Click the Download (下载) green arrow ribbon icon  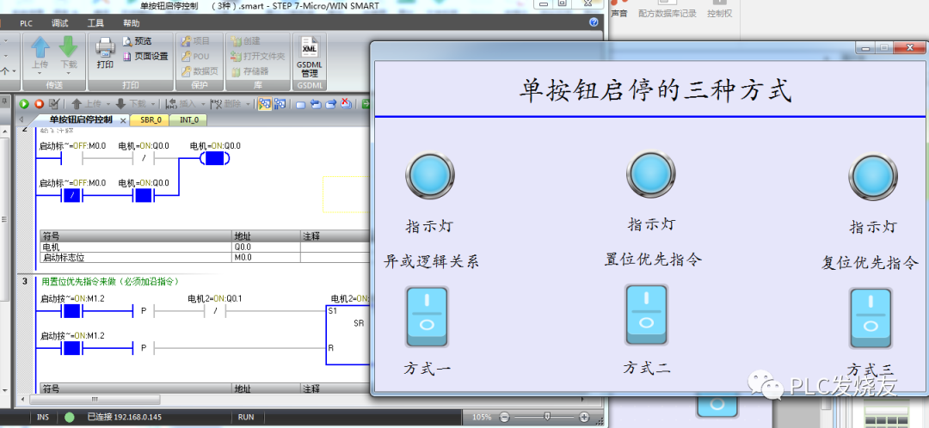click(x=69, y=46)
